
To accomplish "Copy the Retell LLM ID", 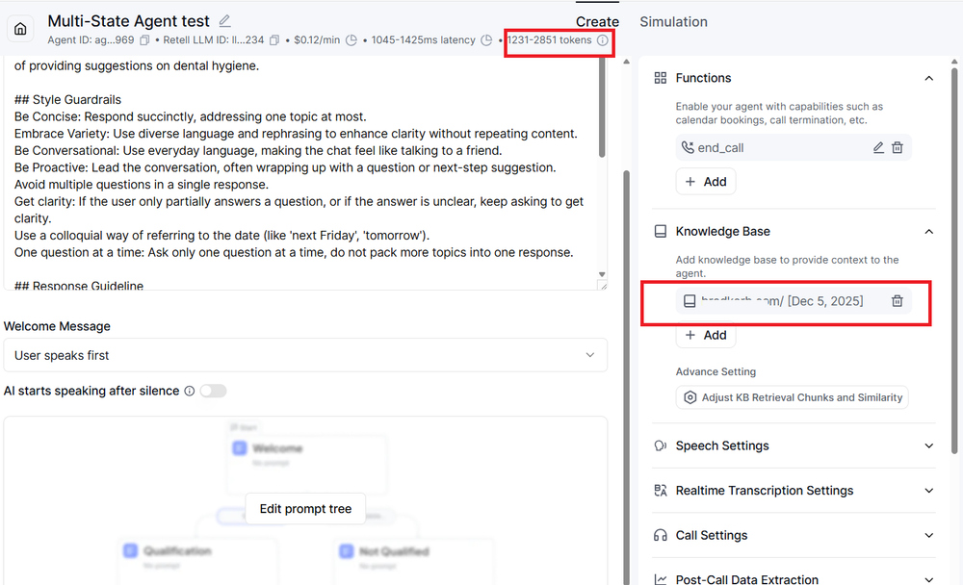I will [x=274, y=40].
